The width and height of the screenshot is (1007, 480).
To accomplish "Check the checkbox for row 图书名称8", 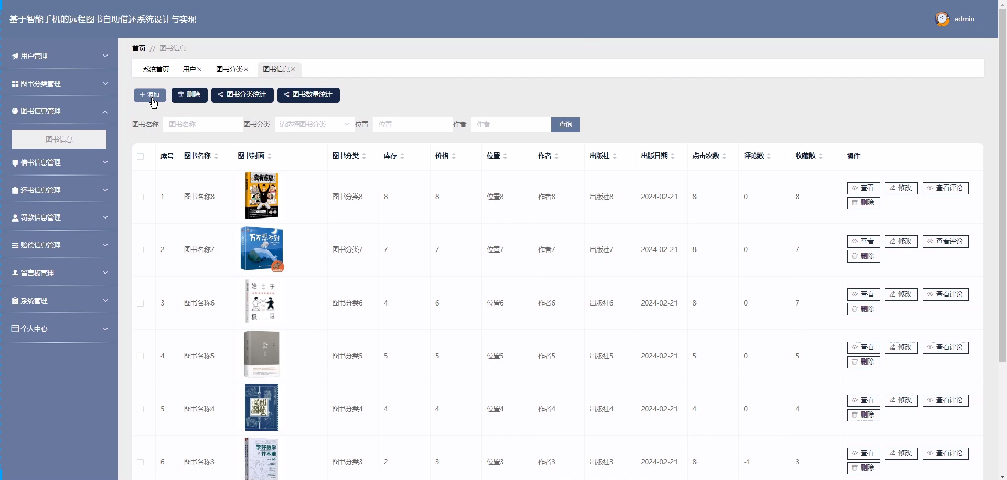I will (x=140, y=197).
